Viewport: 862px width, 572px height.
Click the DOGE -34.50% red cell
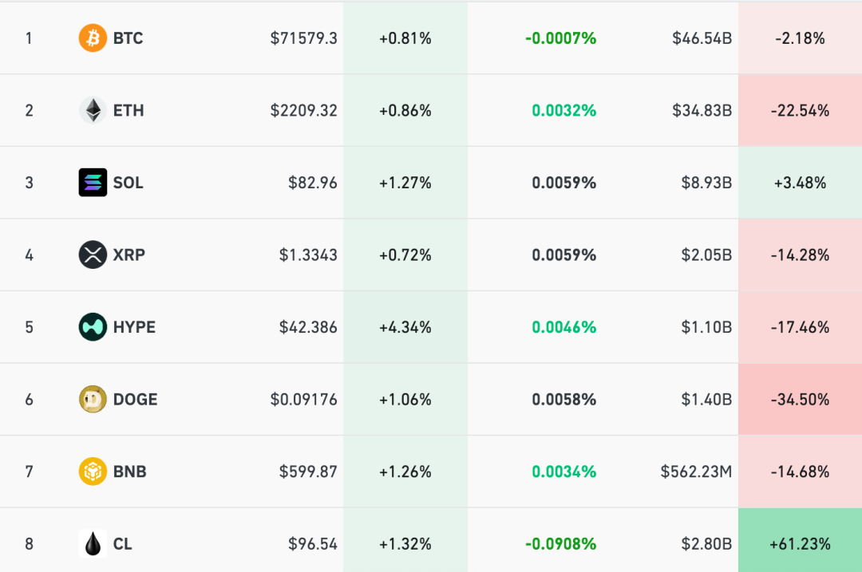pyautogui.click(x=800, y=400)
